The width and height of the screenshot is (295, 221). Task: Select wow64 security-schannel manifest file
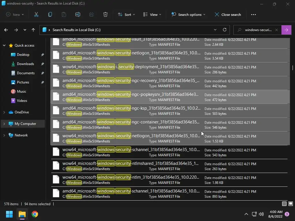pyautogui.click(x=170, y=152)
